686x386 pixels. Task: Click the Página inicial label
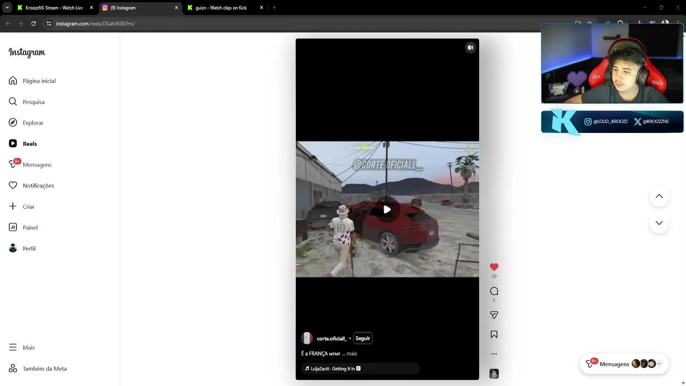39,81
